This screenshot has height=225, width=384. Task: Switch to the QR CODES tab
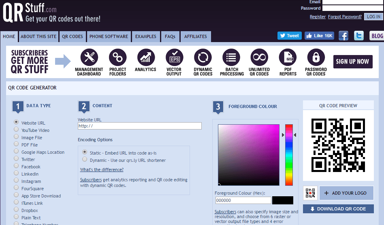pos(72,36)
